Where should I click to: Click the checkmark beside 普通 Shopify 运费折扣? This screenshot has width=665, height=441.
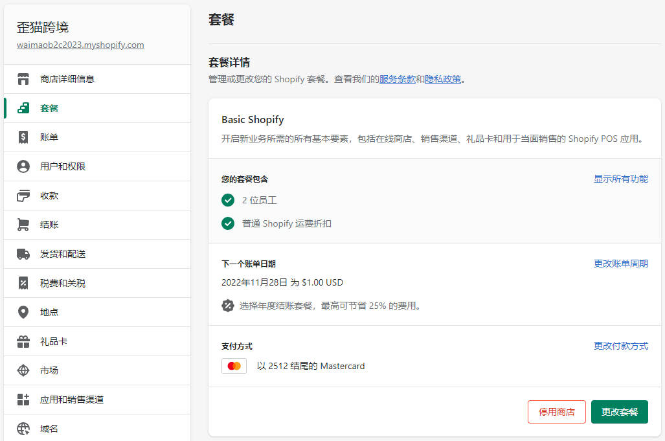coord(228,223)
